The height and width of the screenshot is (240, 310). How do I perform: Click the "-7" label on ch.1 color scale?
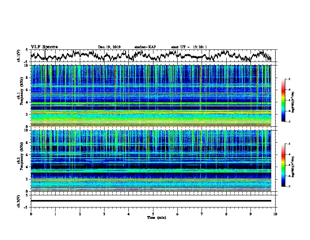[x=288, y=122]
